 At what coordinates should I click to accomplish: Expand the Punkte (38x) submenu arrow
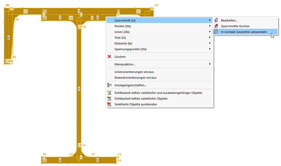click(210, 26)
